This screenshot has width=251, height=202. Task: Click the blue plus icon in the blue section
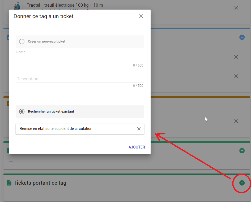pyautogui.click(x=242, y=37)
